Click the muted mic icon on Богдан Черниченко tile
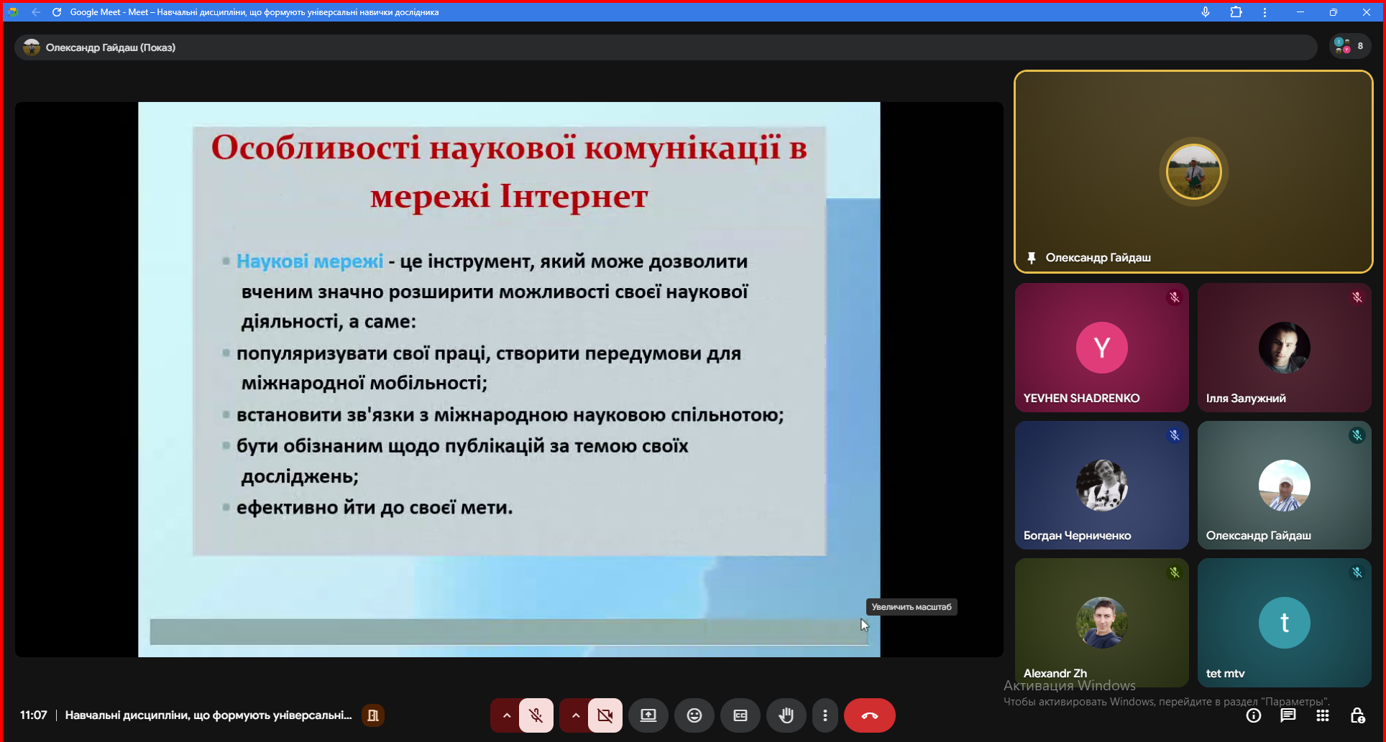 (1175, 435)
